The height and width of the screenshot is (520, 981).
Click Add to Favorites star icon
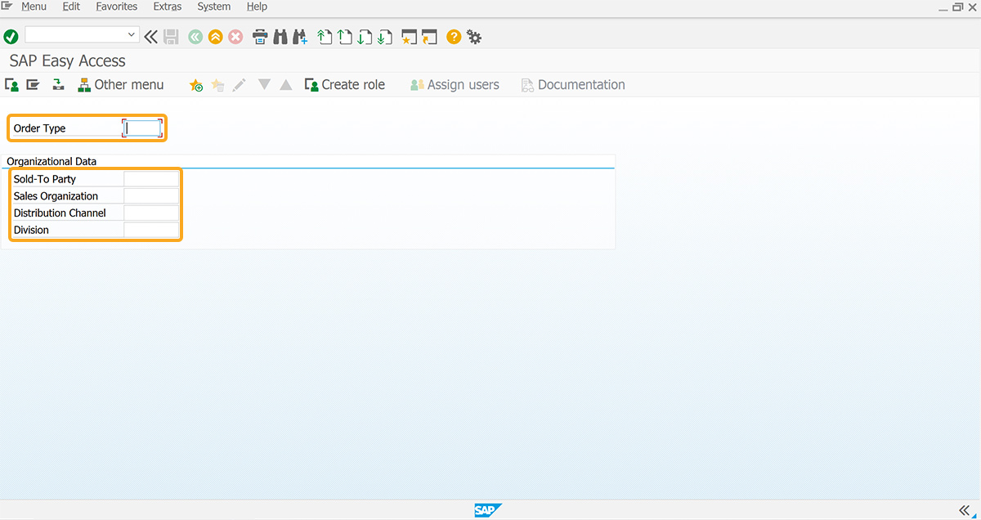196,84
